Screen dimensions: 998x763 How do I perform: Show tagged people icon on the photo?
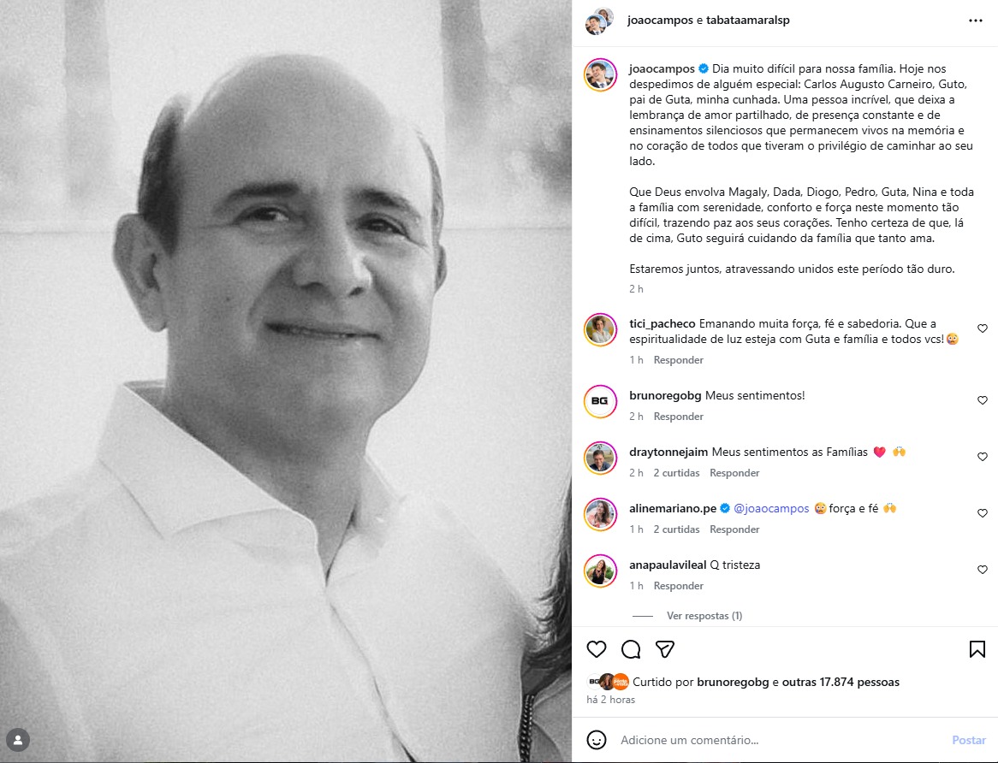(x=18, y=740)
